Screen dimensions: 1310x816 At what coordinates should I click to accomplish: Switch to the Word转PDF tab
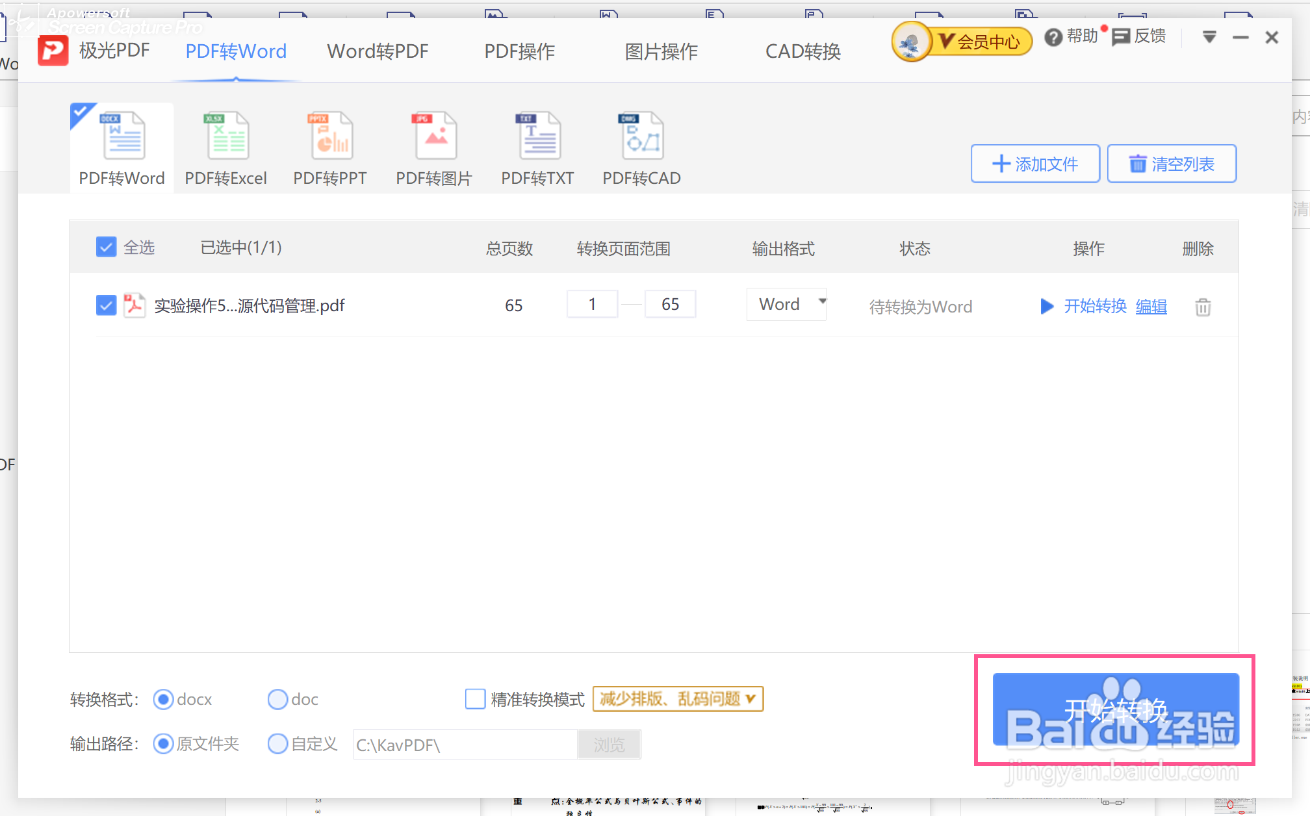coord(378,51)
